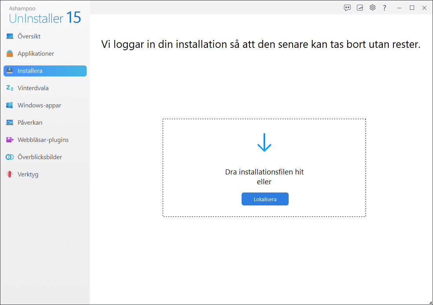
Task: Close the UnInstaller window
Action: pos(424,8)
